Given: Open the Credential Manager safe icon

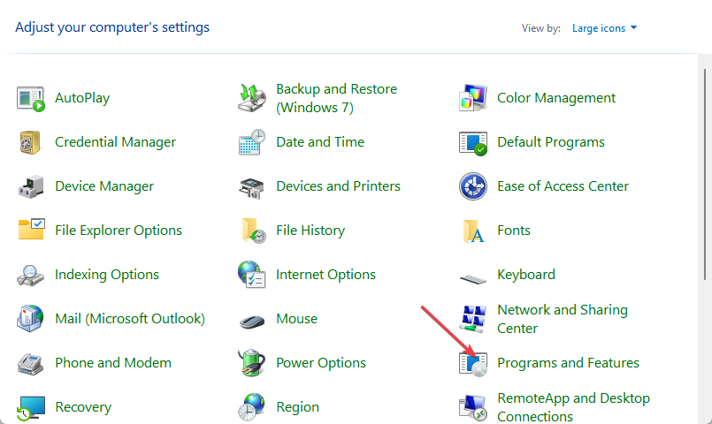Looking at the screenshot, I should tap(30, 142).
